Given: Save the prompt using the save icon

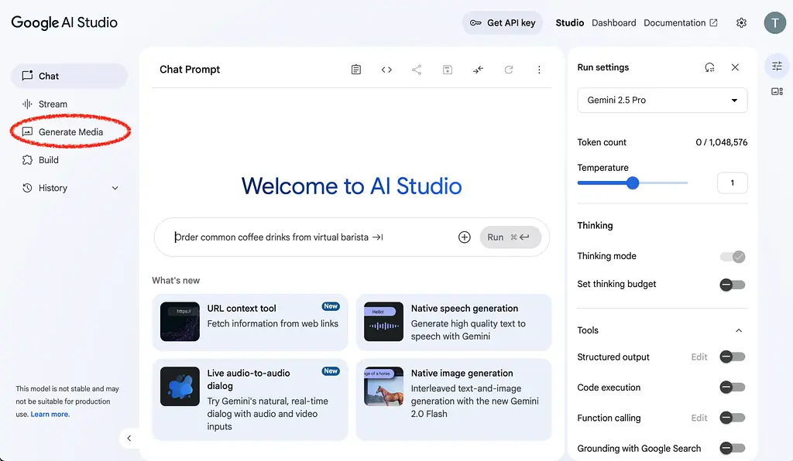Looking at the screenshot, I should (448, 69).
